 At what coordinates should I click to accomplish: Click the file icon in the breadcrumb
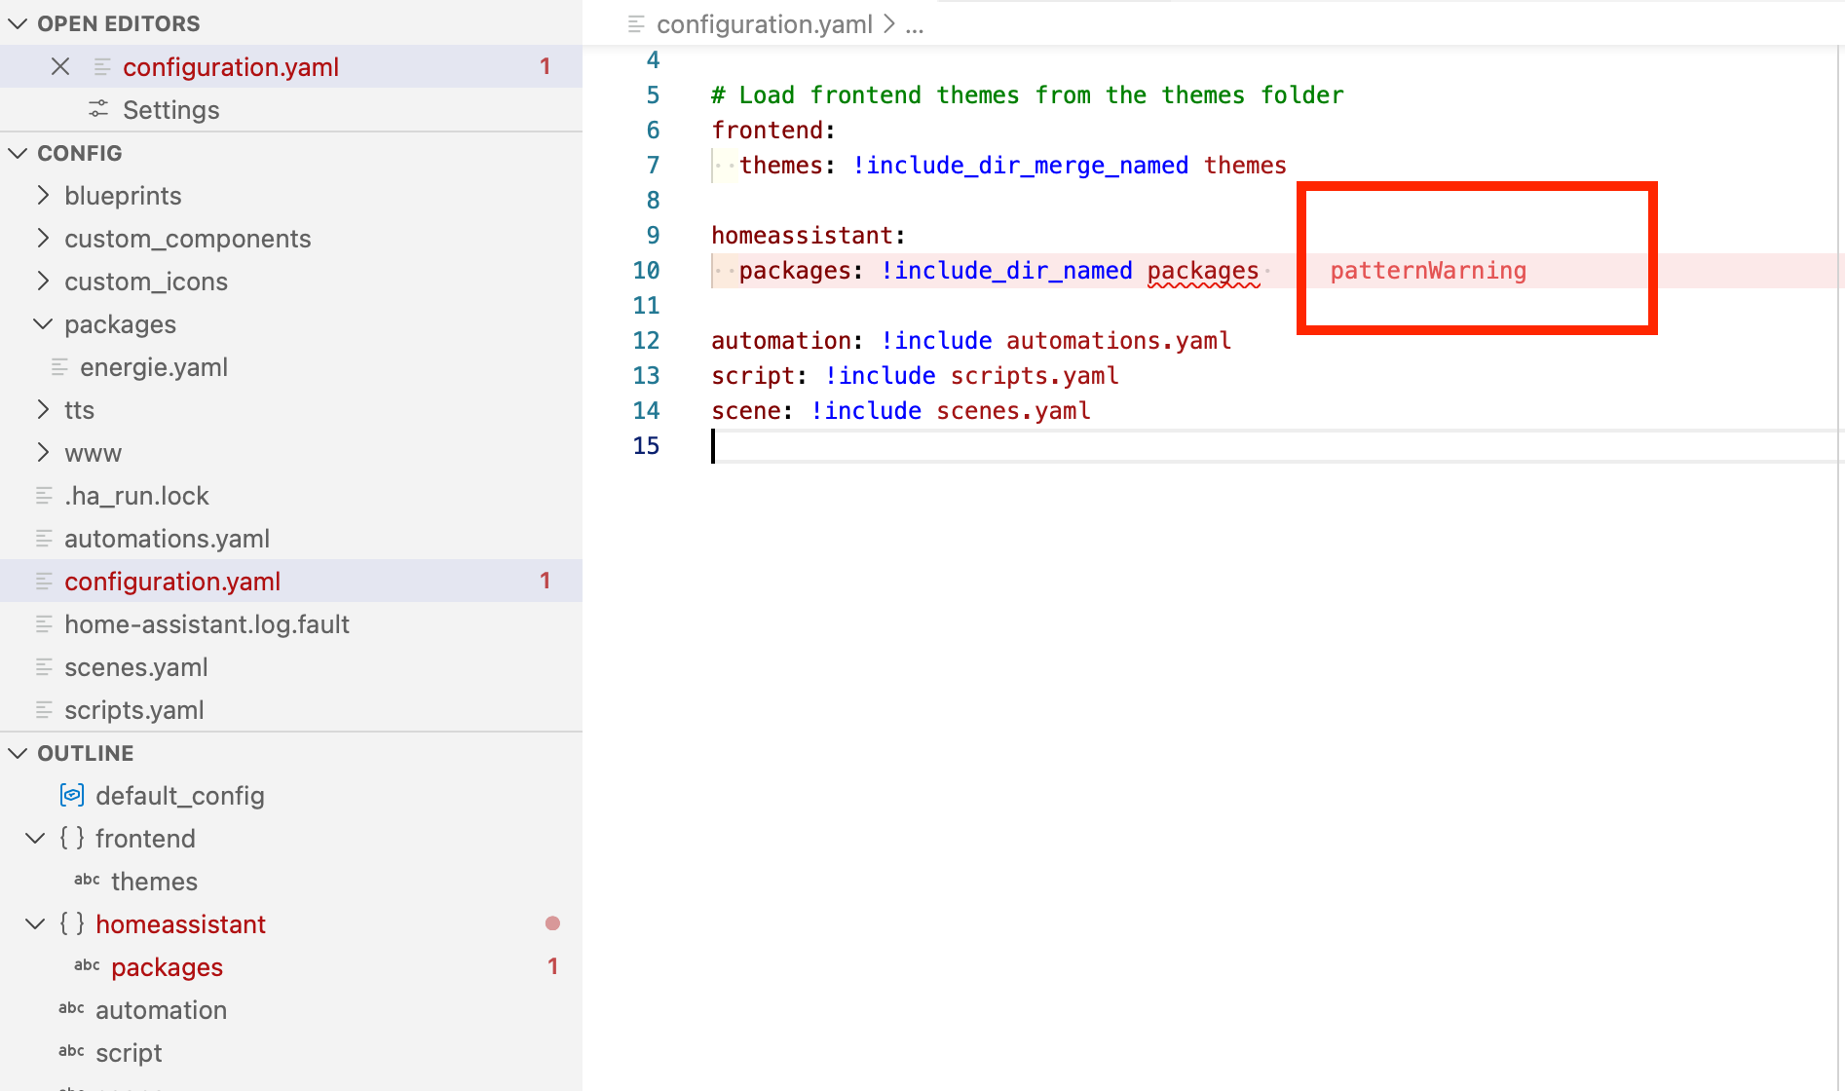636,23
